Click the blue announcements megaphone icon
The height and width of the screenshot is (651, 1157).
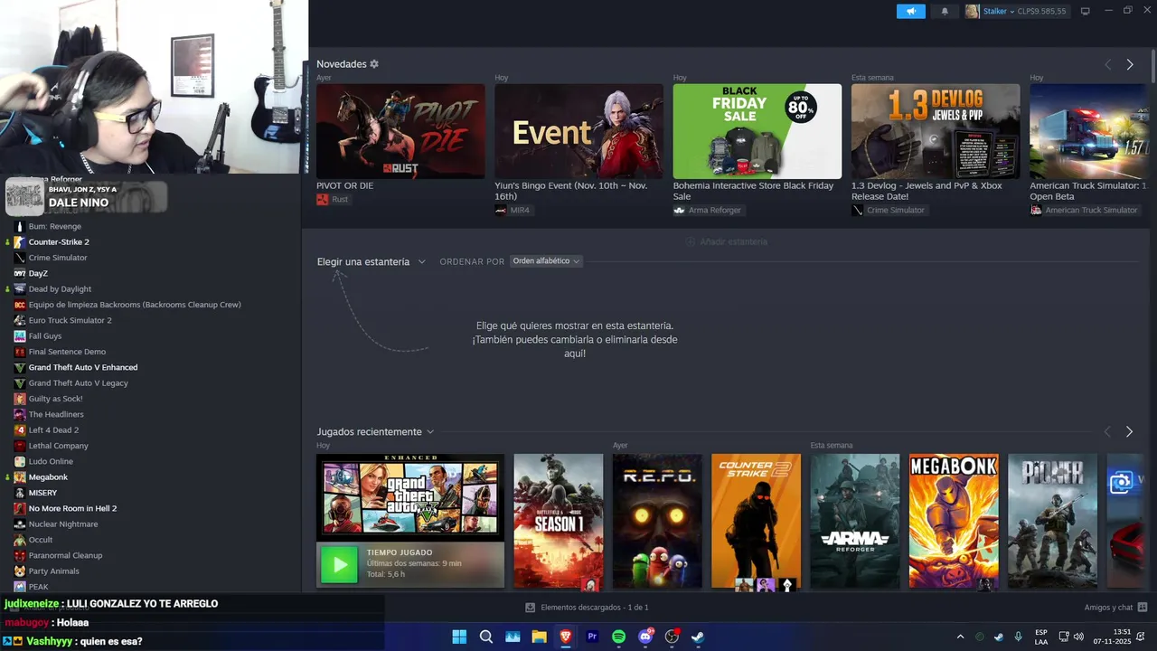pyautogui.click(x=911, y=11)
